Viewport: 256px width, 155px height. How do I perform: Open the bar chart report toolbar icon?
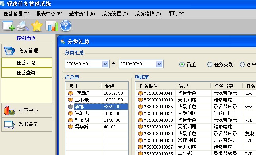[x=52, y=26]
